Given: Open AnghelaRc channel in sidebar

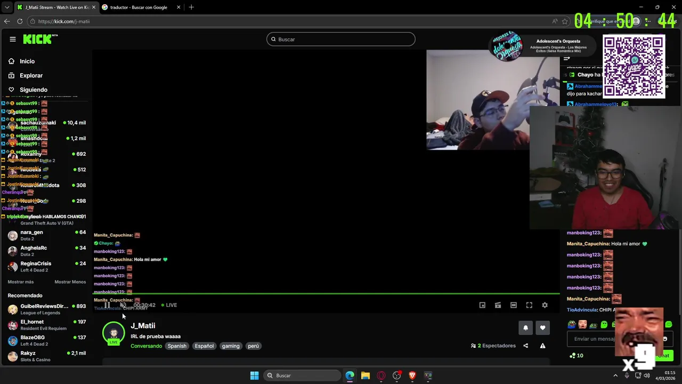Looking at the screenshot, I should tap(46, 251).
